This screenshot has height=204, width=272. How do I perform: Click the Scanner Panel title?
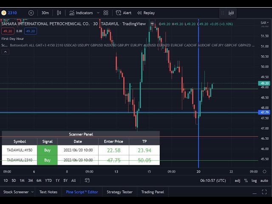pyautogui.click(x=81, y=134)
